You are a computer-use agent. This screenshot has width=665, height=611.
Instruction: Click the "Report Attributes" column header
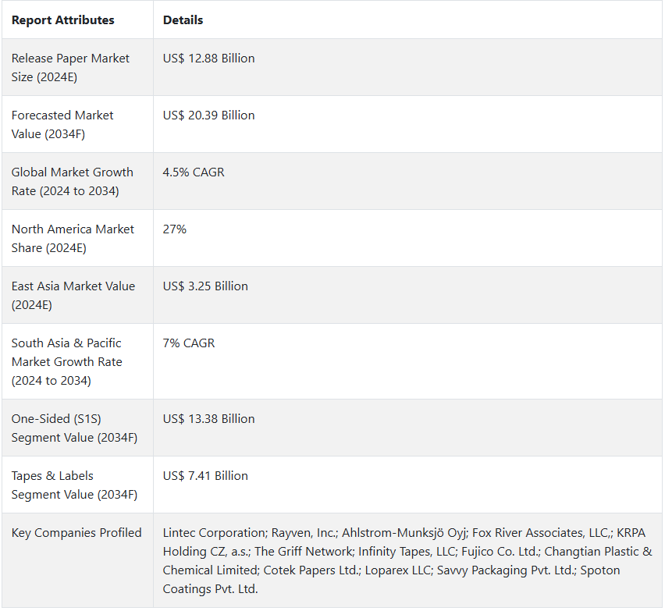click(62, 20)
